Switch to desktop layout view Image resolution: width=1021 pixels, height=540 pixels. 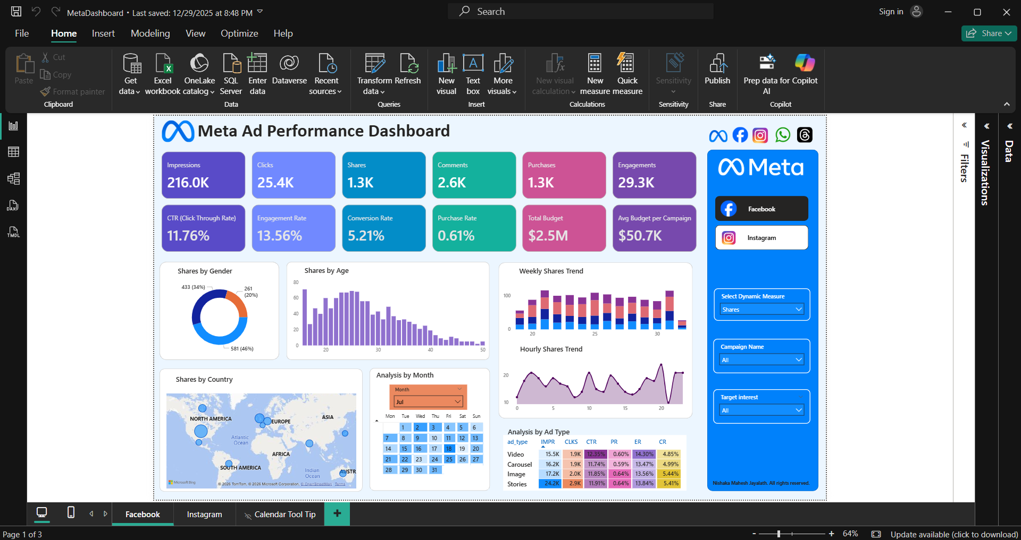click(x=41, y=512)
